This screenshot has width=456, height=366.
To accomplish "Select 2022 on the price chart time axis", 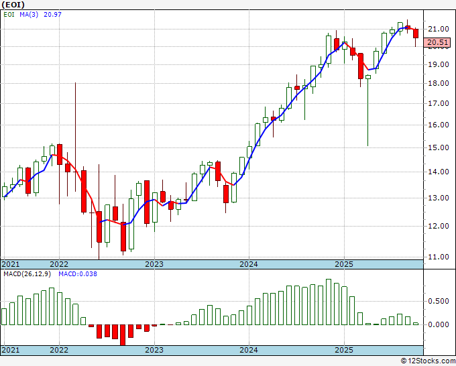I will (59, 264).
